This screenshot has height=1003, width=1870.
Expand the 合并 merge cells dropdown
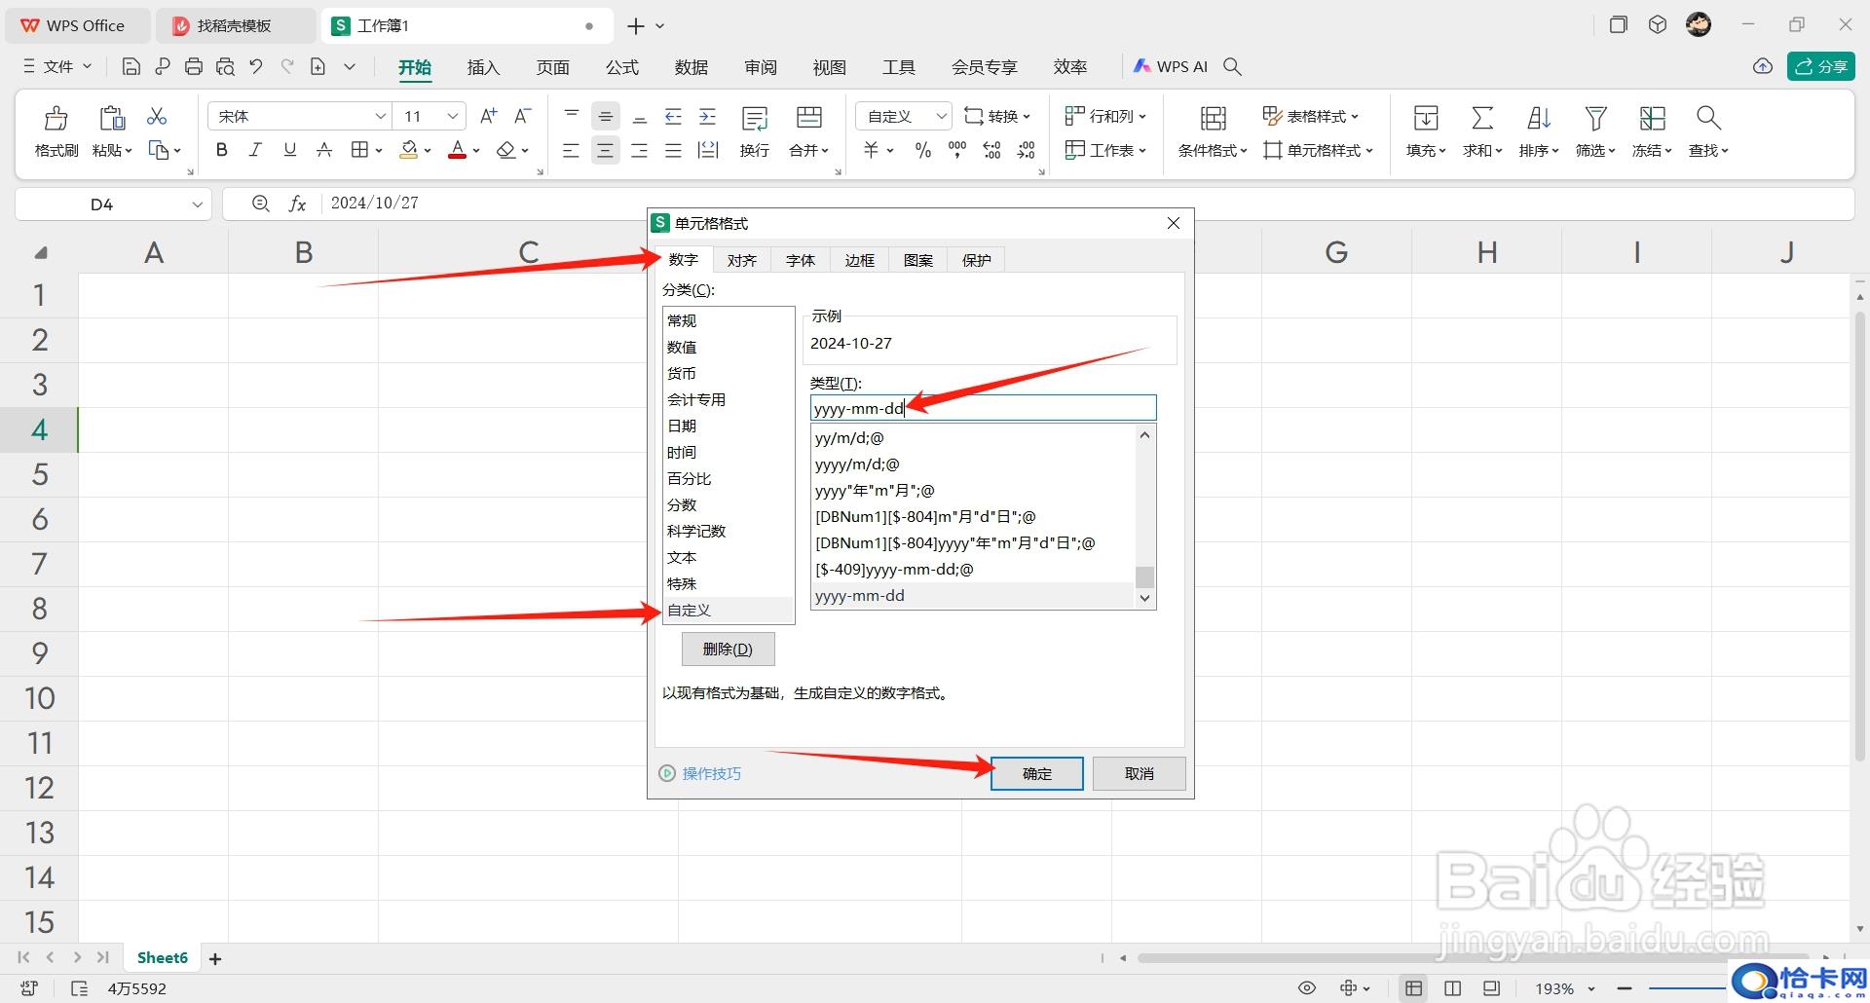pyautogui.click(x=824, y=151)
